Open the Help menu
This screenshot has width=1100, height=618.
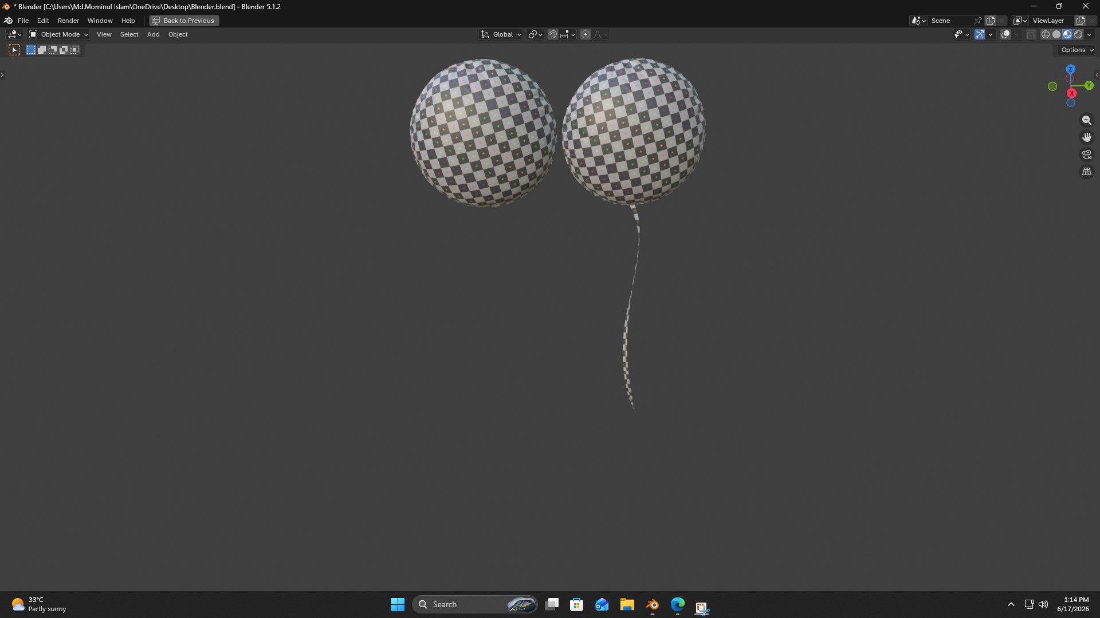128,21
